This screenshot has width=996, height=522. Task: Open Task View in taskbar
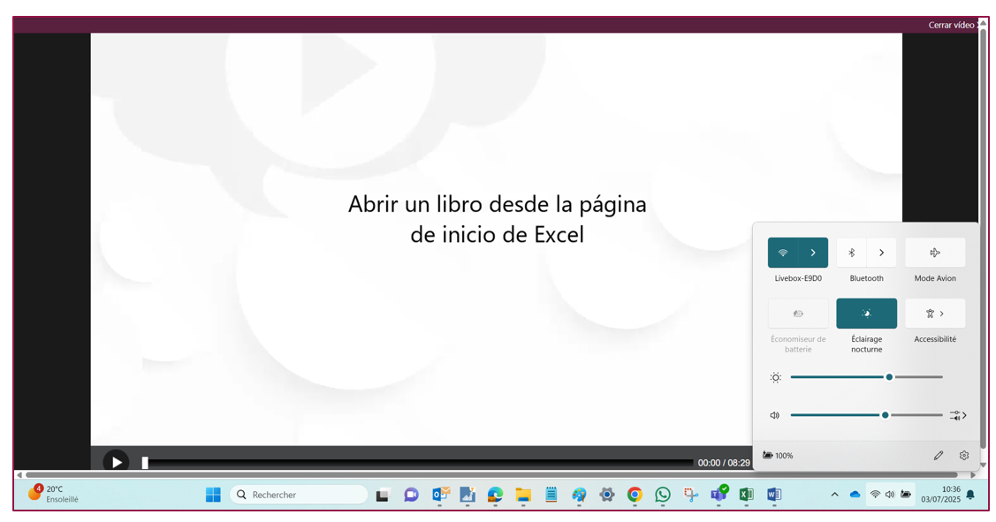(x=383, y=495)
